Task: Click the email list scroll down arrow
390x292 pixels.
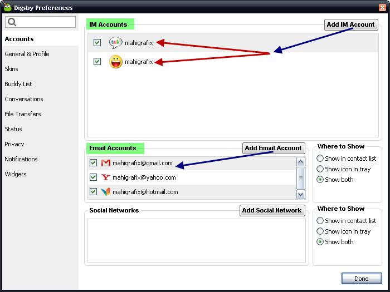Action: point(300,194)
